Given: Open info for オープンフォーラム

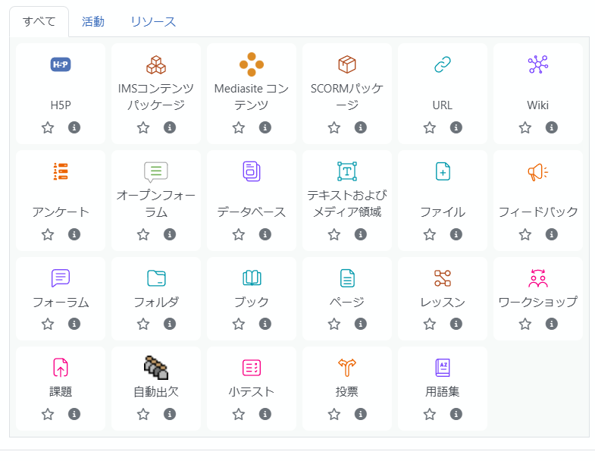Looking at the screenshot, I should coord(170,235).
